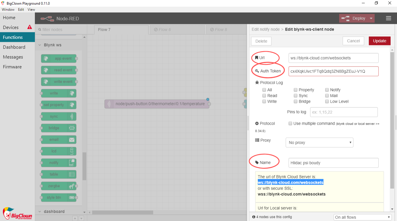Add the write event Blynk node
Image resolution: width=397 pixels, height=221 pixels.
[x=59, y=82]
